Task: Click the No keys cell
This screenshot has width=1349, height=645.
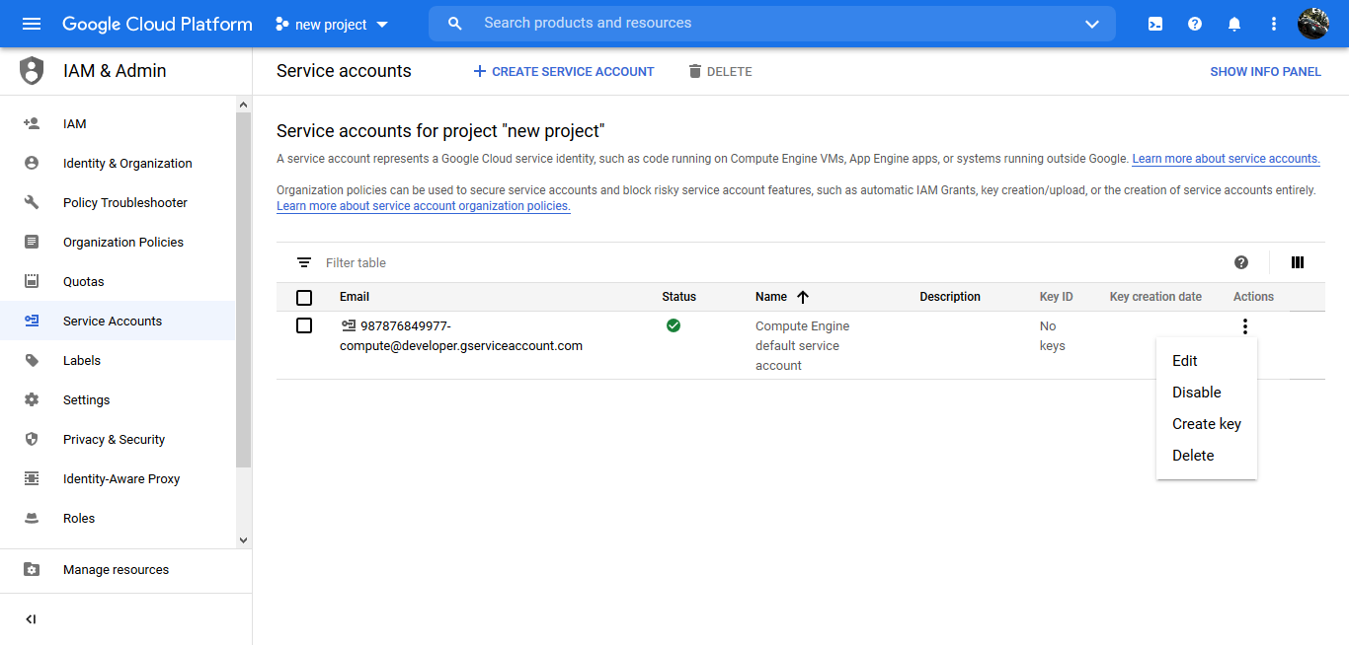Action: [x=1053, y=336]
